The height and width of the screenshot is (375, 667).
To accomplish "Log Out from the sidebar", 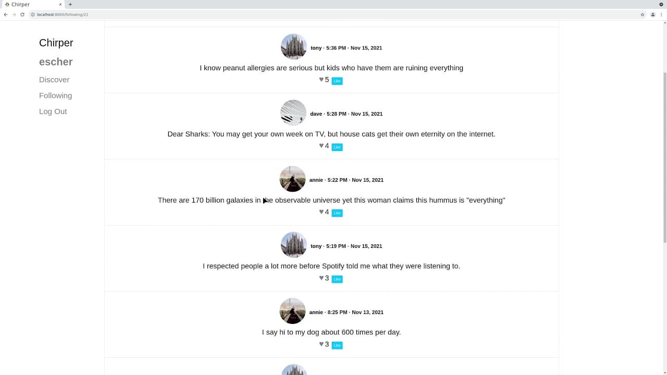I will pyautogui.click(x=53, y=111).
